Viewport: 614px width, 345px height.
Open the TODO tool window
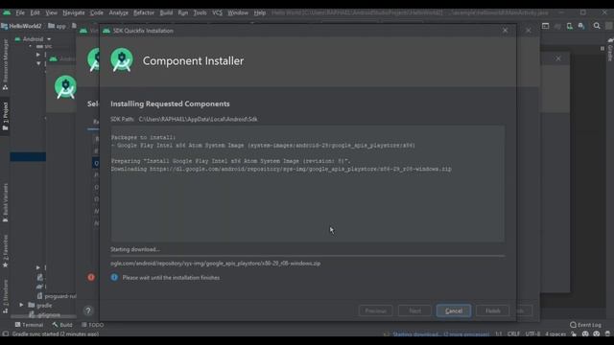click(93, 325)
